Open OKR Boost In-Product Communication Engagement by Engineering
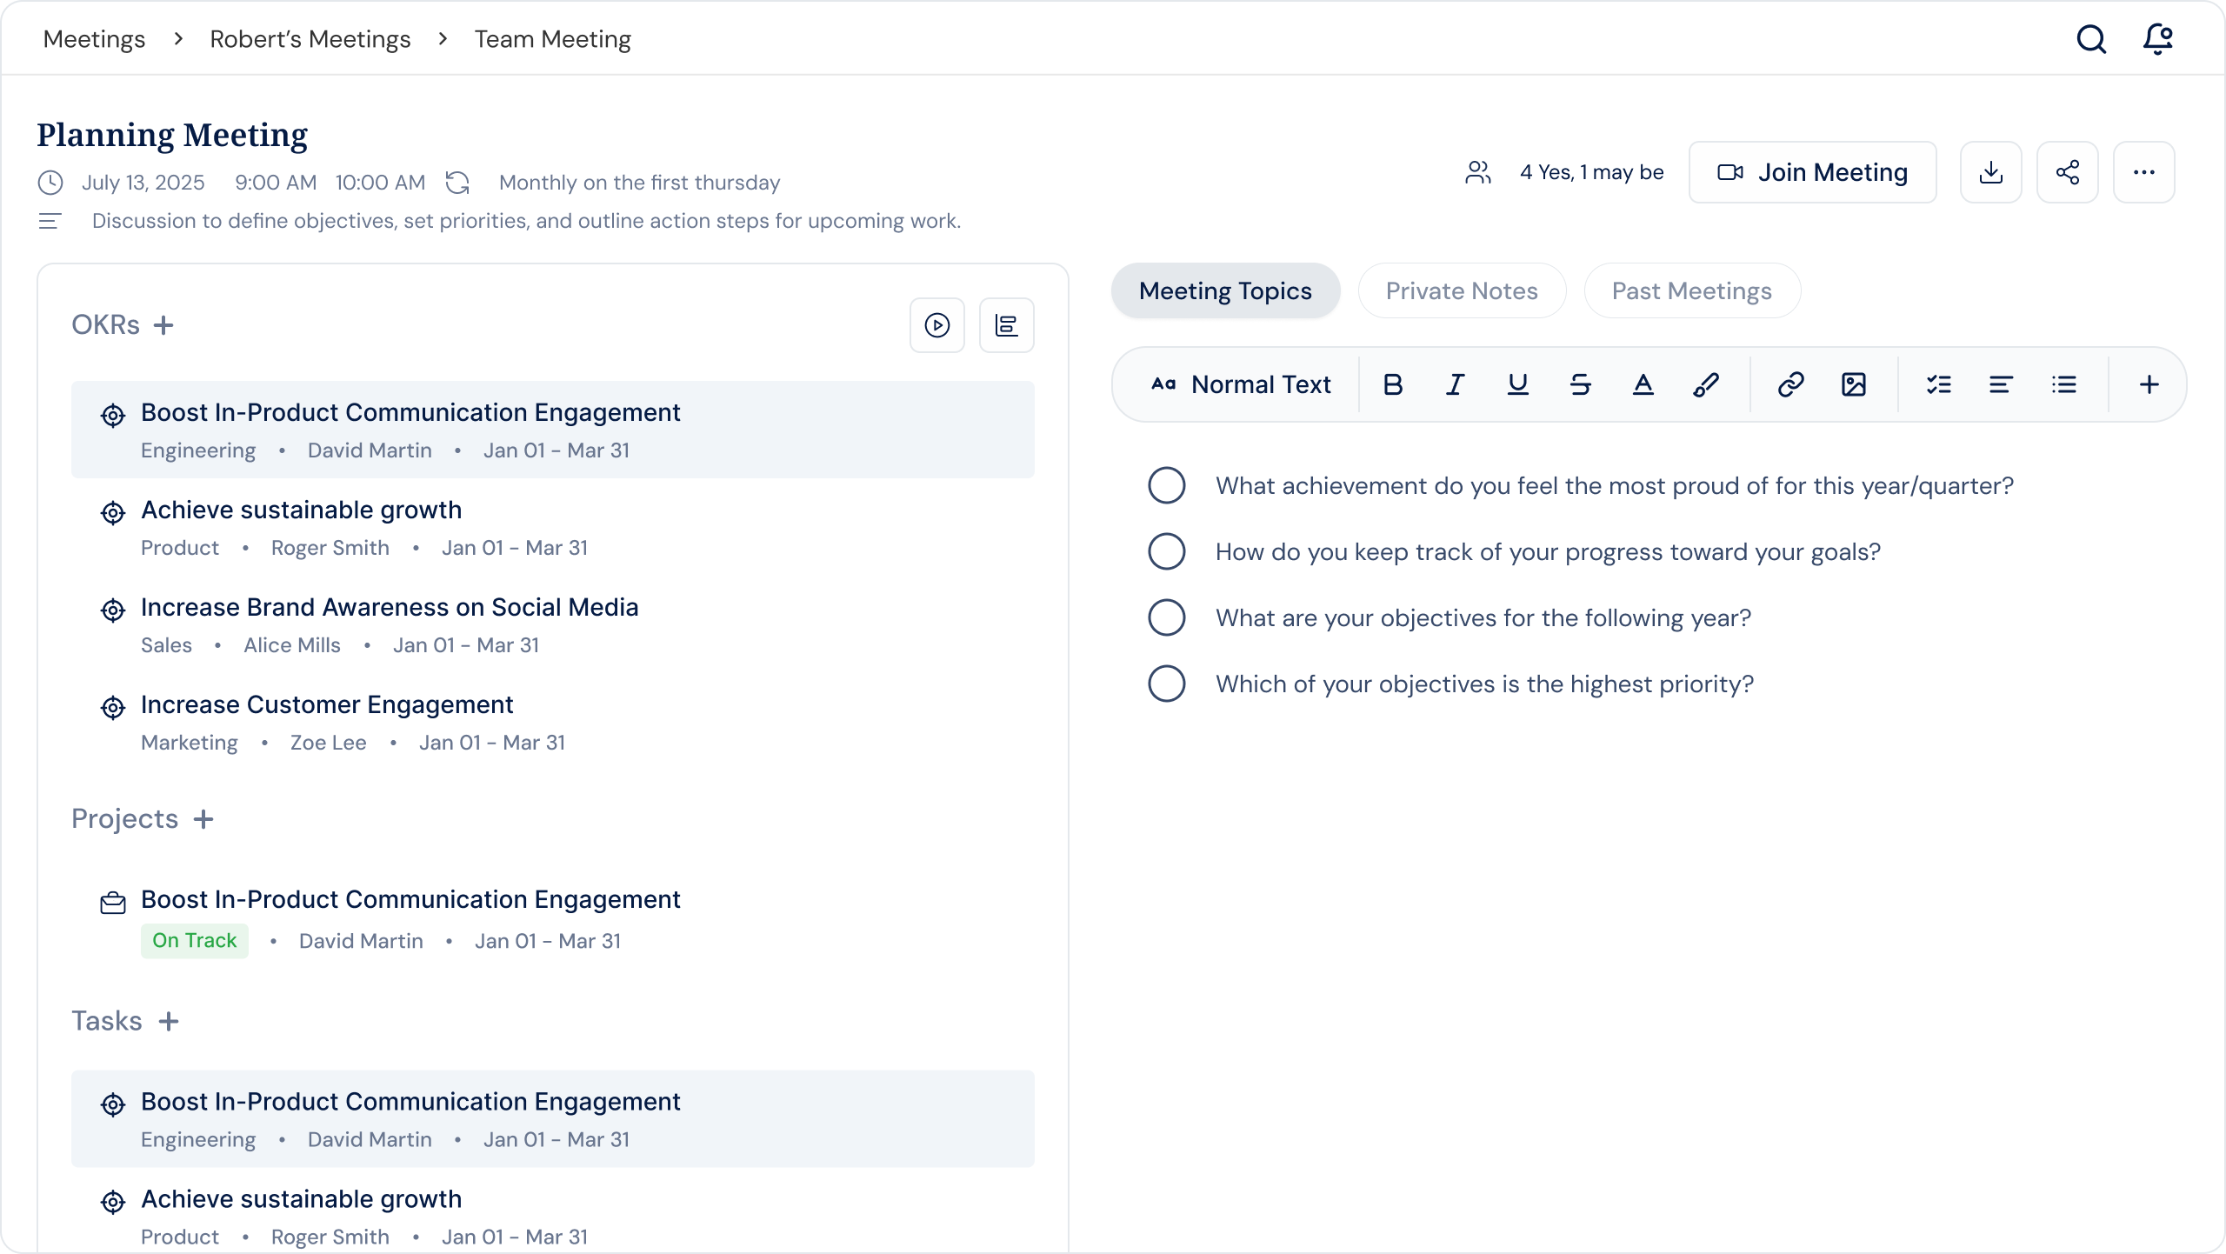Screen dimensions: 2226x1254 click(553, 430)
